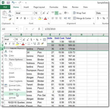Screen dimensions: 111x109
Task: Choose Format Cells from the context menu
Action: [x=15, y=86]
